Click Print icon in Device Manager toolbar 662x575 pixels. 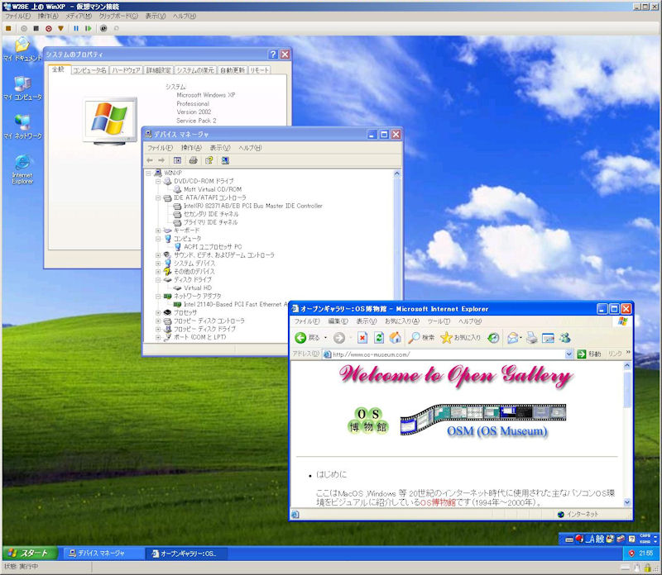[x=193, y=160]
